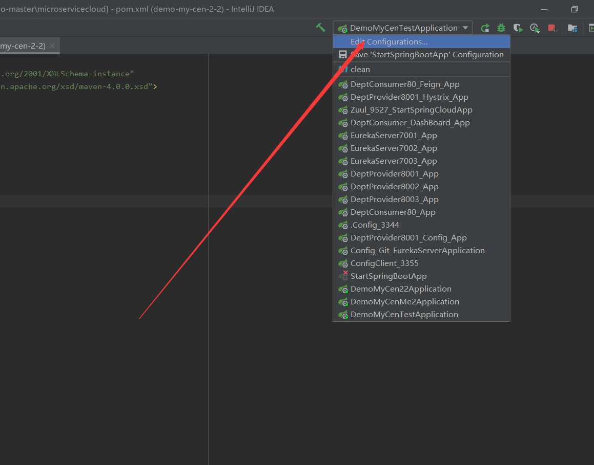Select the .Config_3344 configuration
The height and width of the screenshot is (465, 594).
tap(421, 225)
